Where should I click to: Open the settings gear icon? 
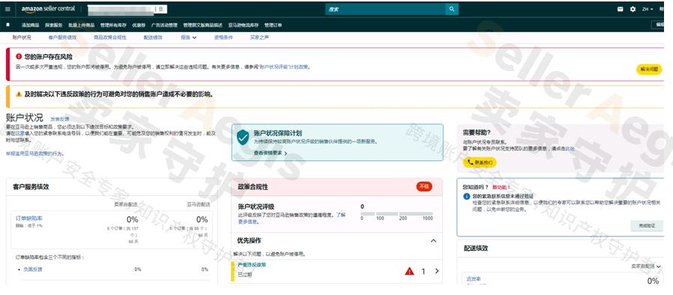(x=633, y=9)
